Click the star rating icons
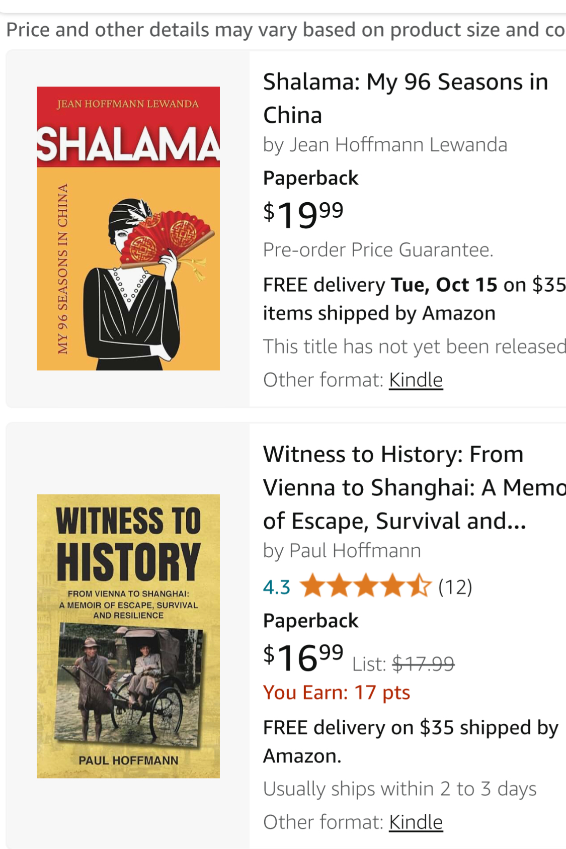 [x=366, y=586]
